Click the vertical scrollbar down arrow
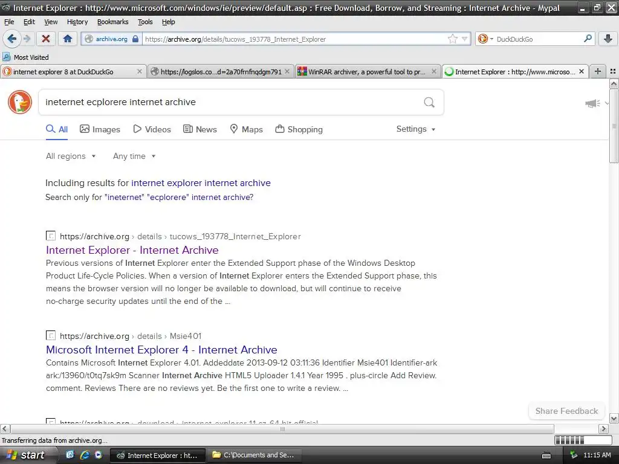This screenshot has height=464, width=619. [614, 418]
